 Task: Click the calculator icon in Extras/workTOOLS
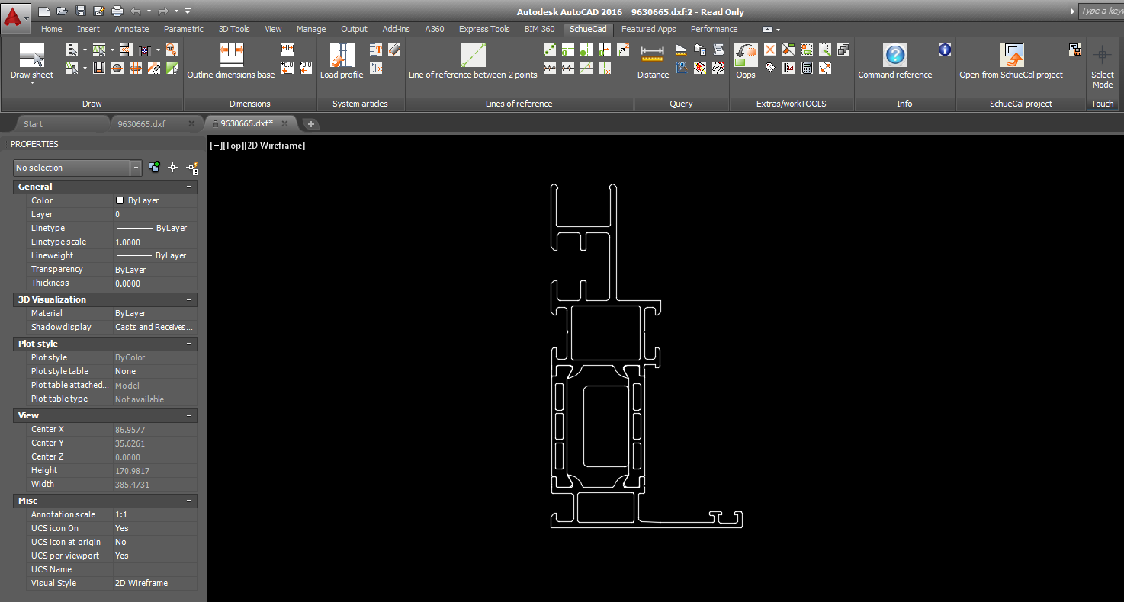pos(807,68)
